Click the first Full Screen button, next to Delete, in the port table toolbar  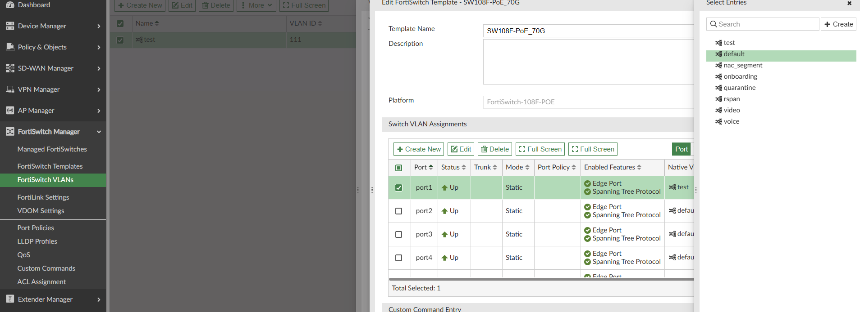540,149
